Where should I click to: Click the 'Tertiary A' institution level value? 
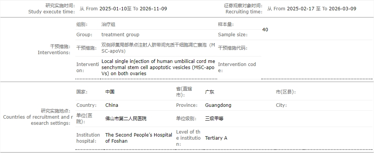pyautogui.click(x=216, y=138)
